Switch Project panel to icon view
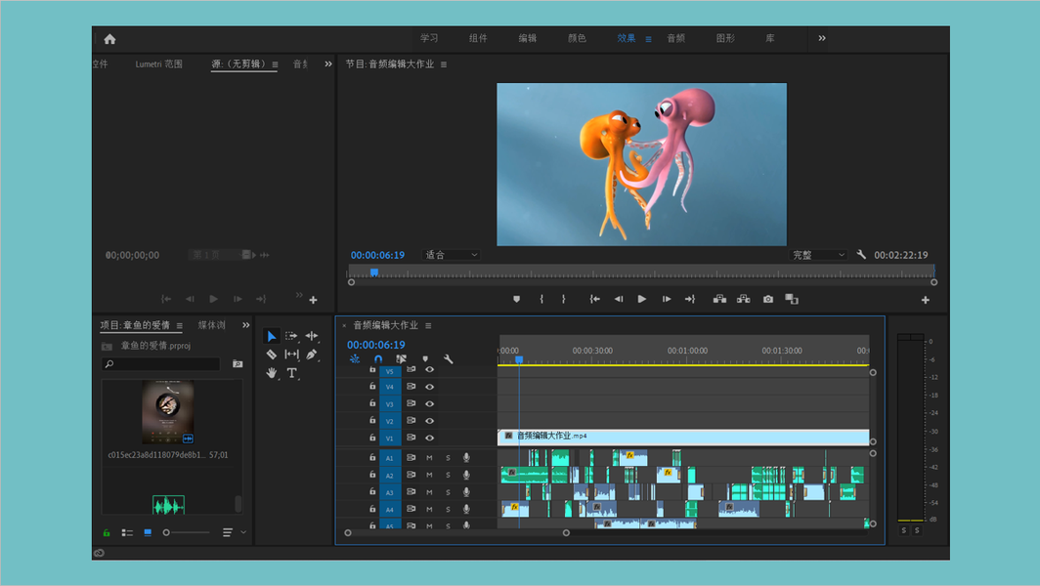The height and width of the screenshot is (586, 1040). 148,532
